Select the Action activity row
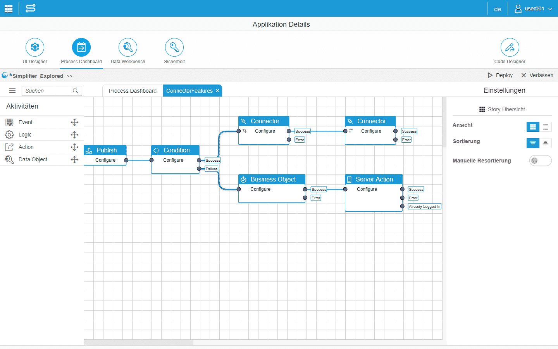558x349 pixels. tap(42, 147)
